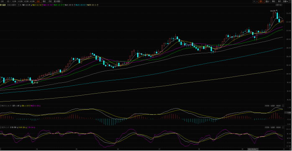Viewport: 292px width, 151px height.
Task: Click the third indicator button in KDJ pane header
Action: click(x=279, y=127)
